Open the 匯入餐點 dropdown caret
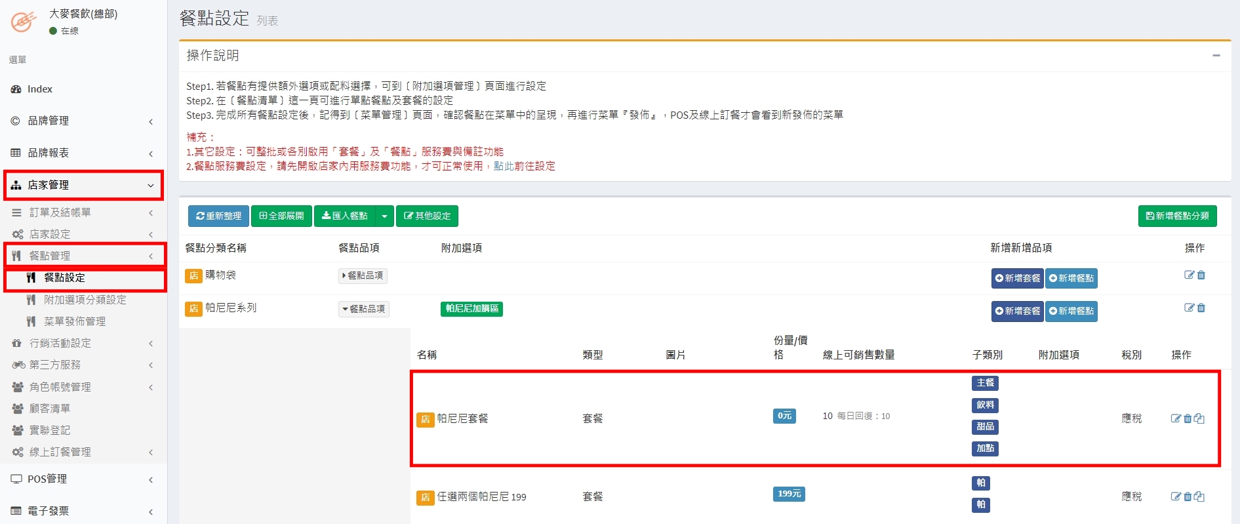Image resolution: width=1240 pixels, height=524 pixels. (x=385, y=216)
